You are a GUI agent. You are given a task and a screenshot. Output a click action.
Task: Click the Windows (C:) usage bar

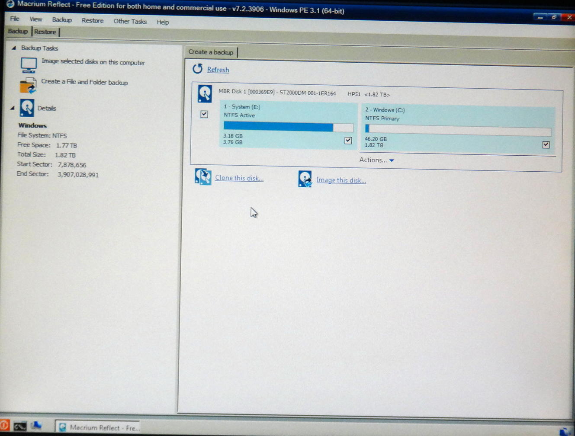(458, 129)
